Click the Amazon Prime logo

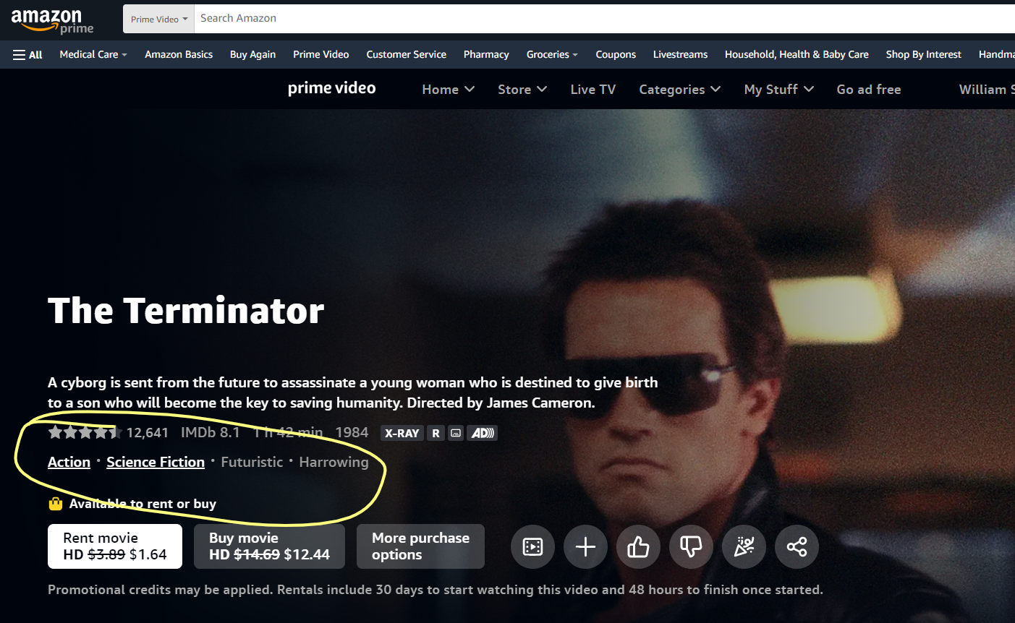[x=52, y=20]
